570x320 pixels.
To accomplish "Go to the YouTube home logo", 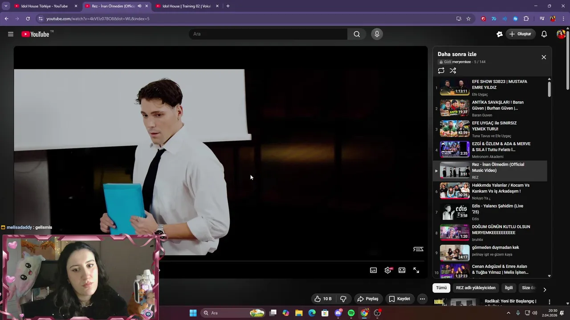I will 35,34.
